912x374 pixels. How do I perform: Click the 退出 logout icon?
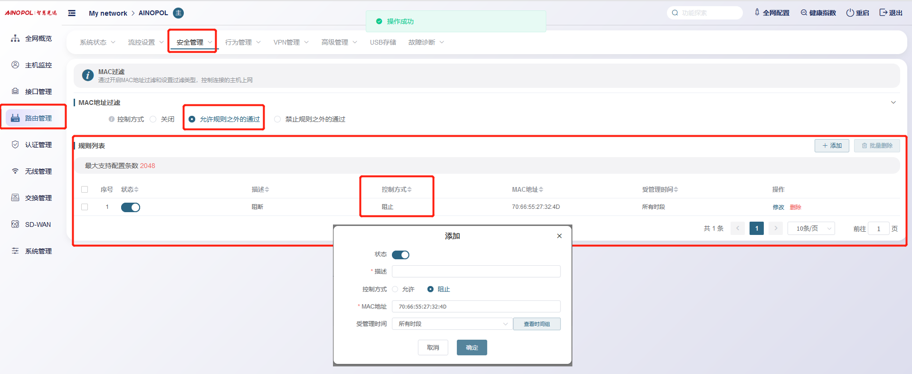pos(883,13)
